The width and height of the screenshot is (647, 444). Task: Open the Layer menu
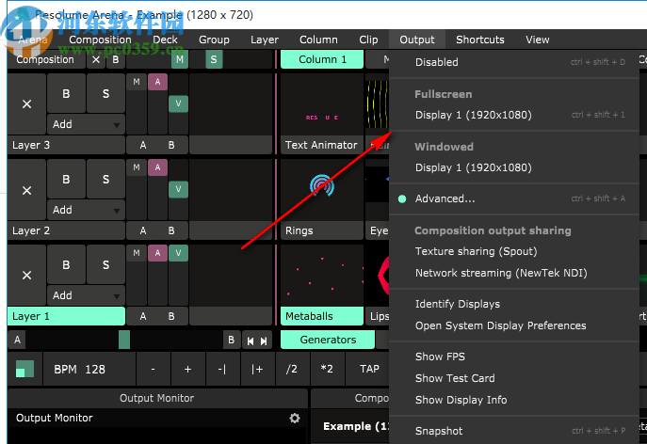tap(265, 40)
